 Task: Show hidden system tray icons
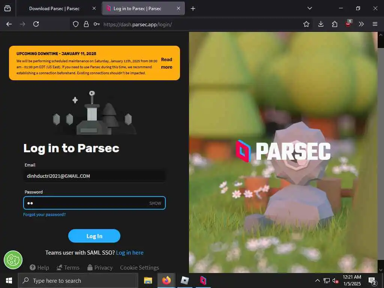[317, 280]
